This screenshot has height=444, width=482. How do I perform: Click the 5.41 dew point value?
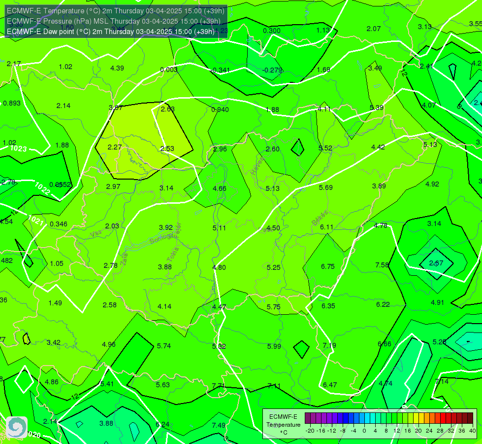pyautogui.click(x=107, y=384)
